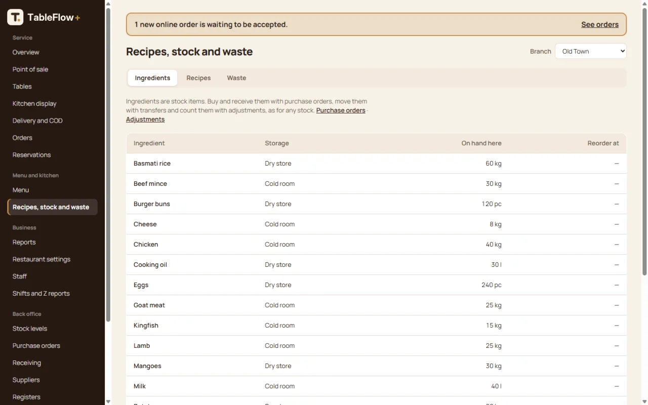Select Recipes, stock and waste sidebar item
The width and height of the screenshot is (648, 405).
click(x=53, y=207)
